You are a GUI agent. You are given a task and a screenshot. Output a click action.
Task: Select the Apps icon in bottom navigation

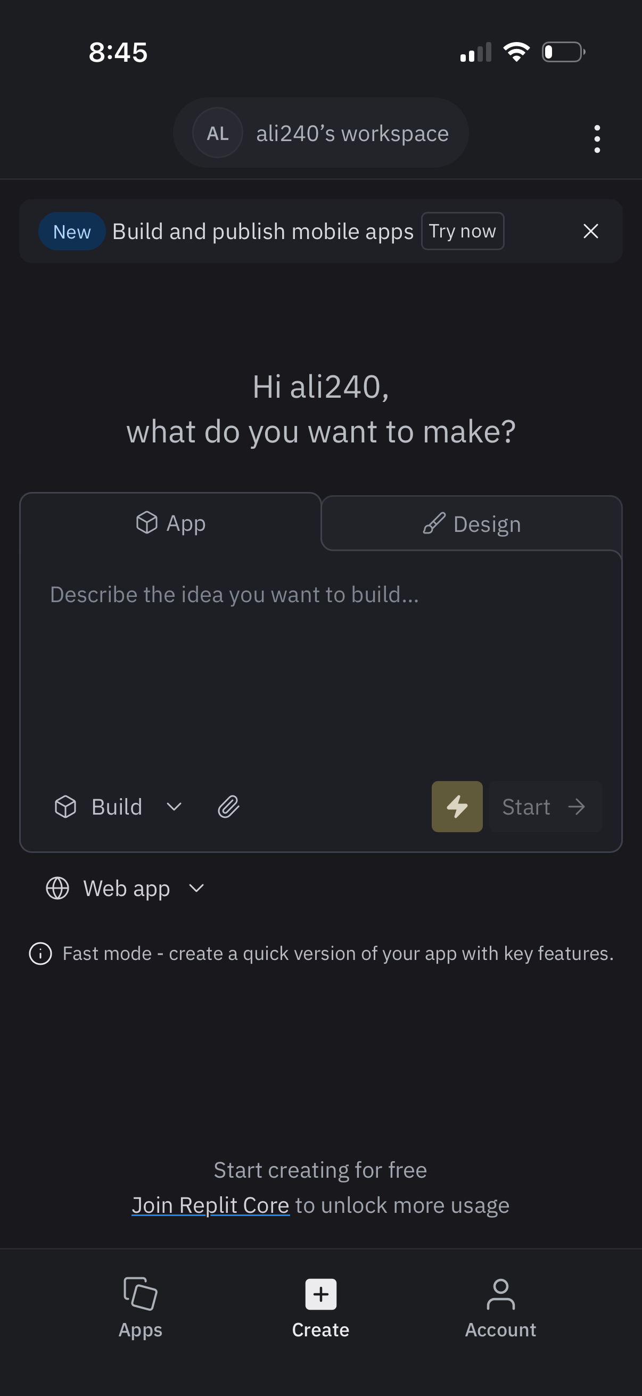pos(140,1306)
